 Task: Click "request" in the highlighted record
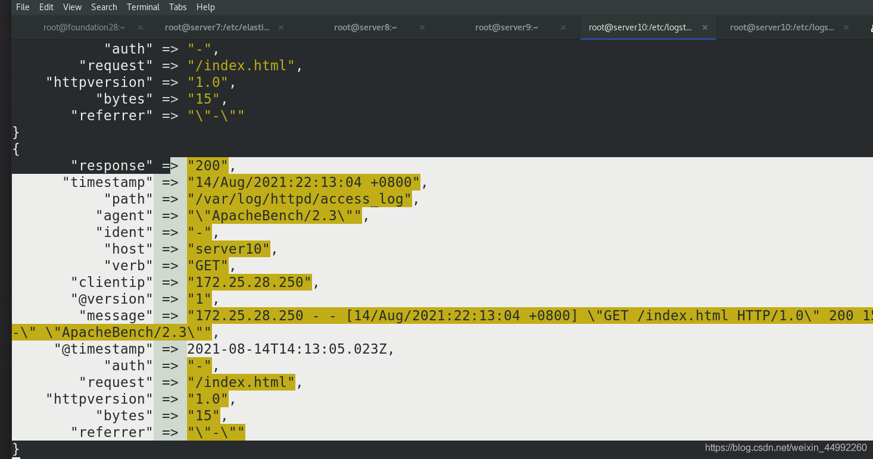click(x=116, y=382)
